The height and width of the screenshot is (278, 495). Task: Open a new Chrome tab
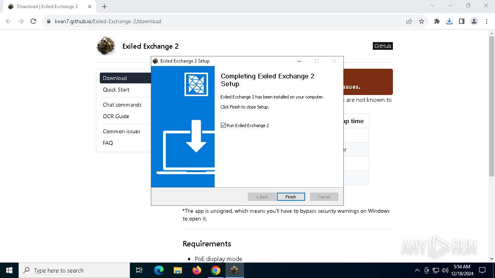pos(104,7)
